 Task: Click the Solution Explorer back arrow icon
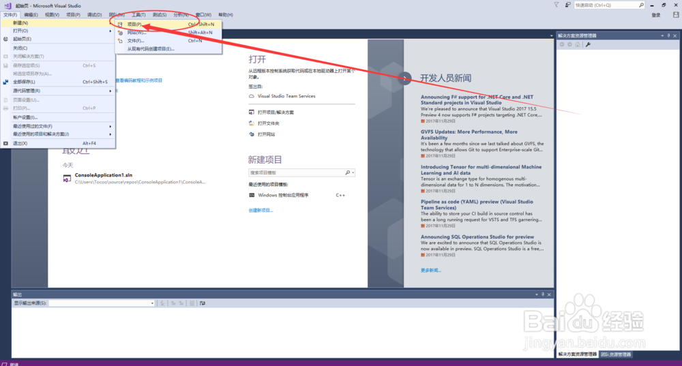coord(562,44)
